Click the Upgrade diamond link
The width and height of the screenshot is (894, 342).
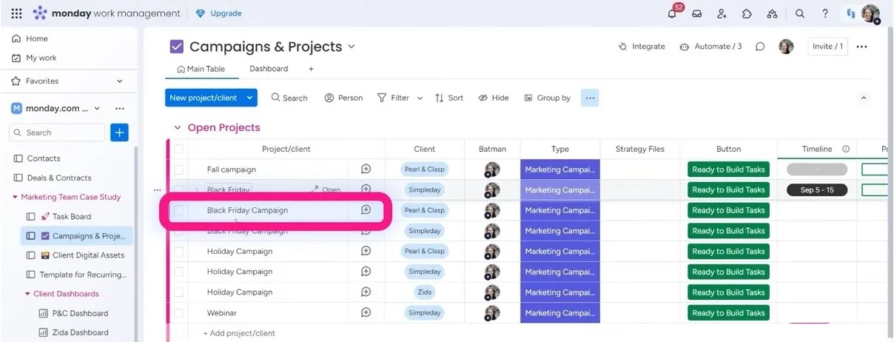(x=219, y=13)
